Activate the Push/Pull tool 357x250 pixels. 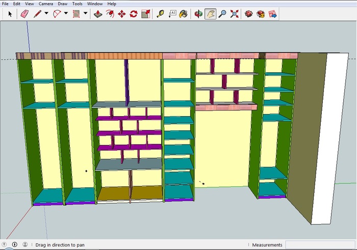click(98, 14)
